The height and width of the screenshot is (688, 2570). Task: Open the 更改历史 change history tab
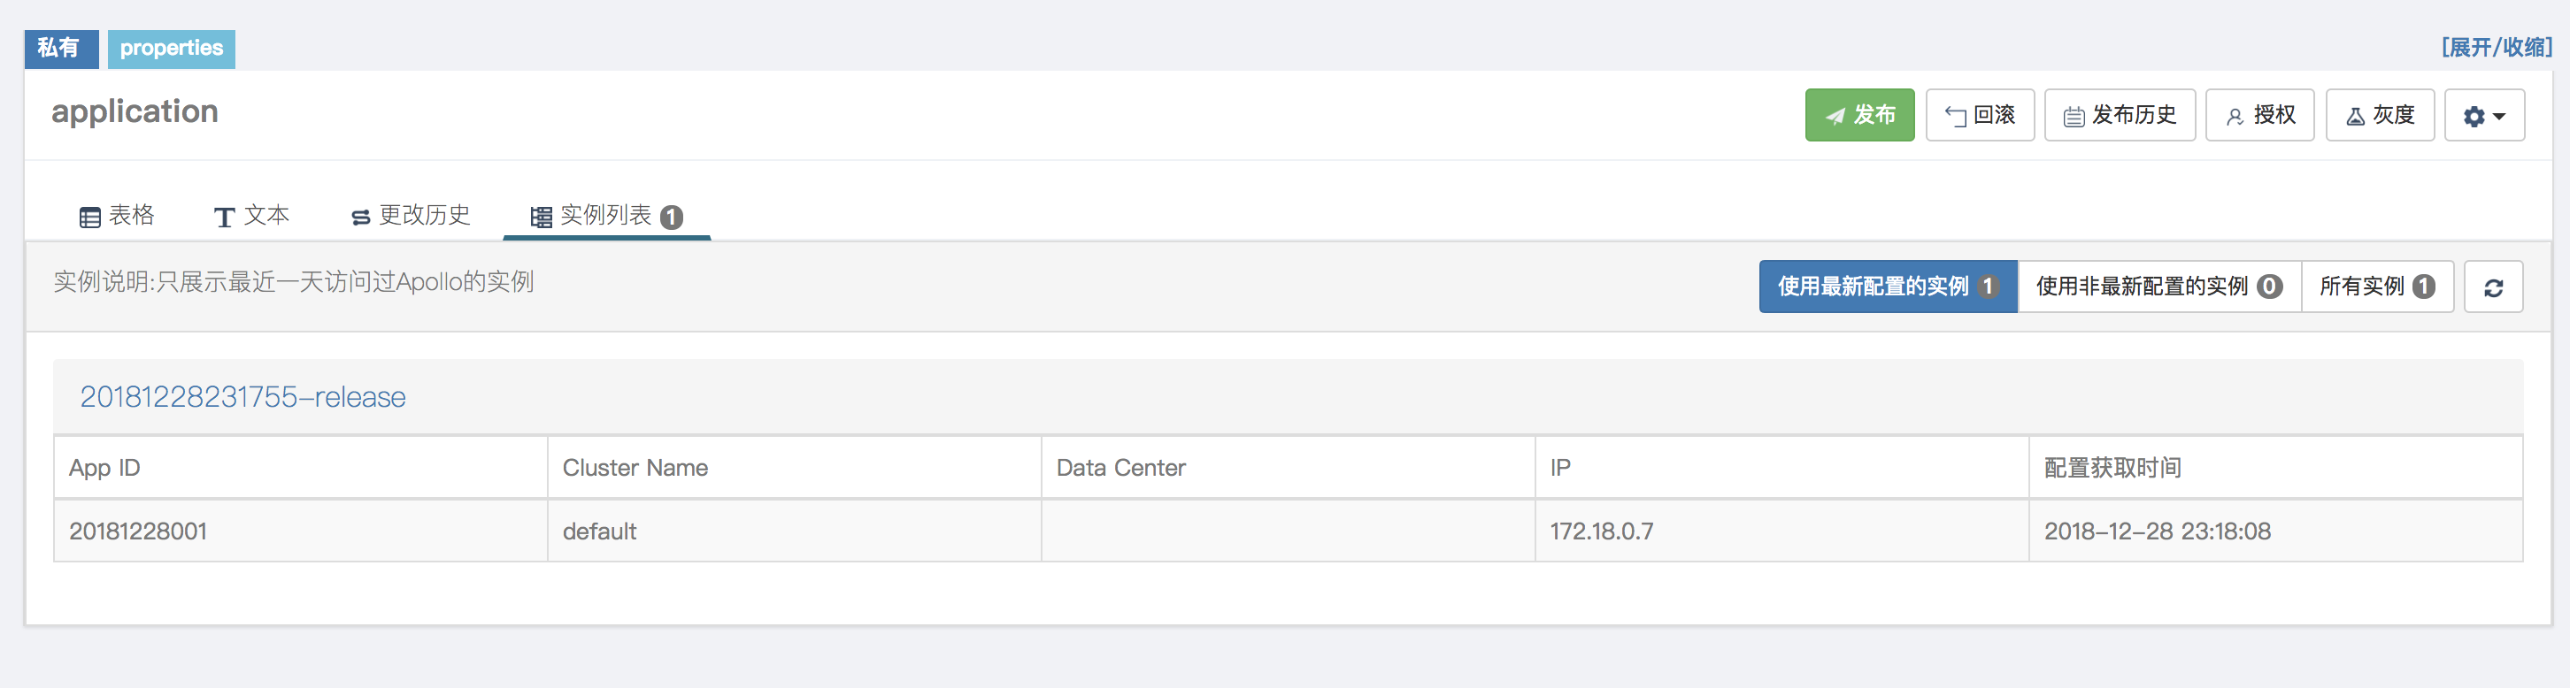[410, 216]
